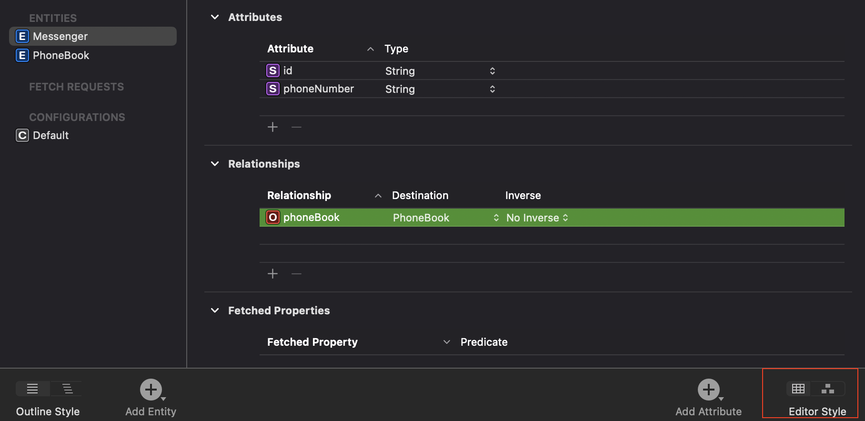
Task: Click the Add Entity plus icon
Action: 151,390
